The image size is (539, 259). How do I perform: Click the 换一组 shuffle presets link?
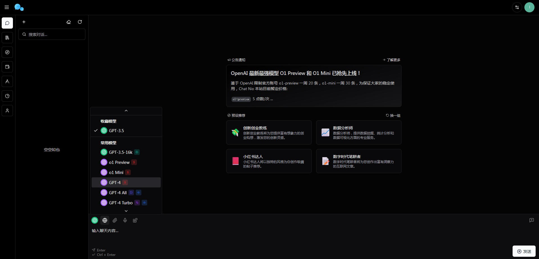[393, 115]
